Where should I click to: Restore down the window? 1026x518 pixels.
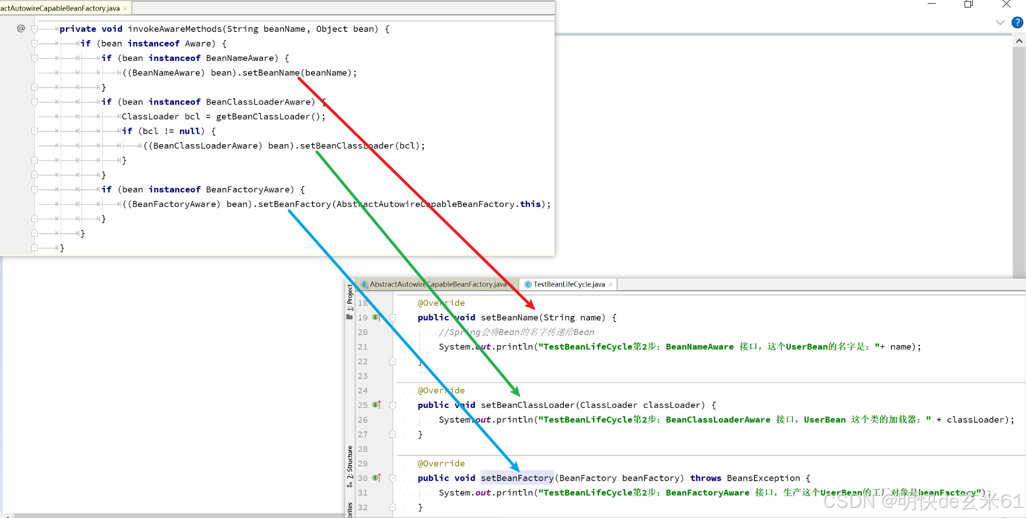point(968,4)
